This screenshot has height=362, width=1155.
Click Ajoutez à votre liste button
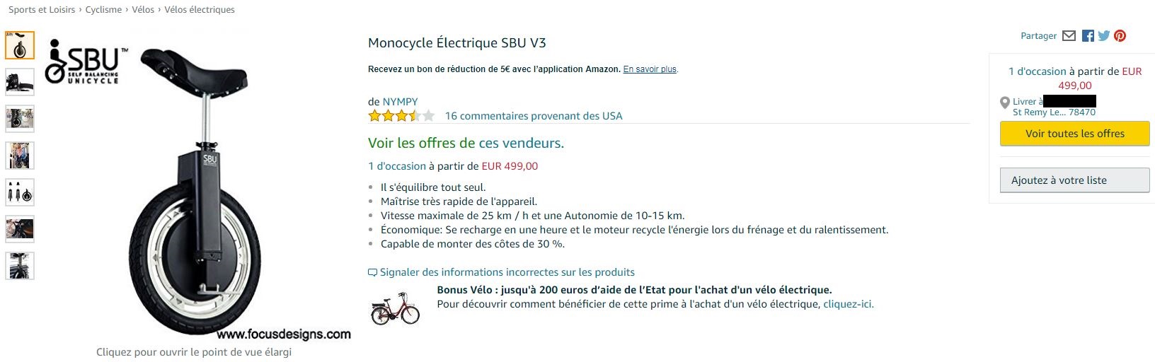tap(1074, 180)
